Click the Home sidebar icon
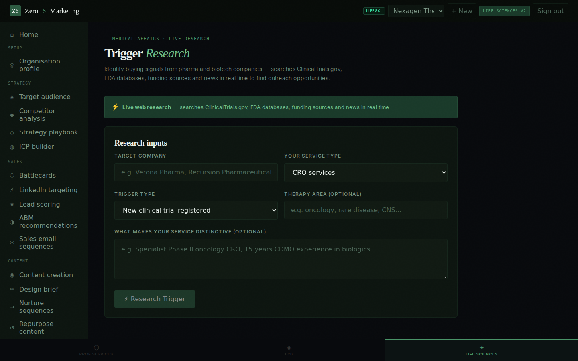578x361 pixels. click(12, 35)
